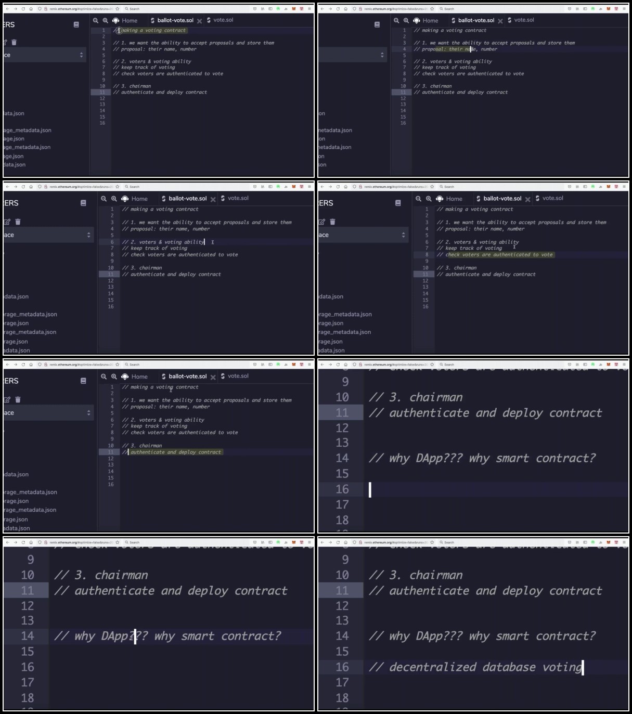Open workspace dropdown in third-row left frame
The image size is (632, 714).
pos(48,413)
